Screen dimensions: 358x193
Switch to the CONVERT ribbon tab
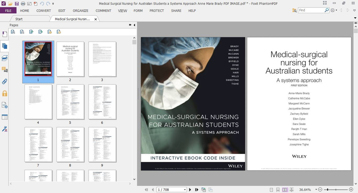pos(44,11)
